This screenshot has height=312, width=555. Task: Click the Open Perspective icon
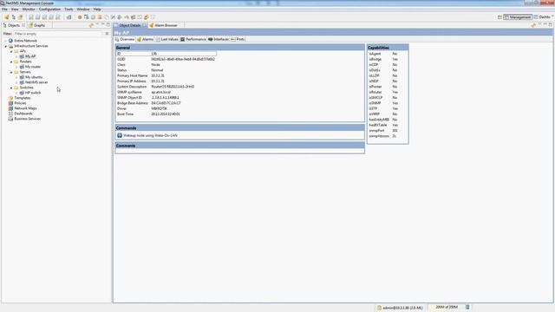(499, 17)
